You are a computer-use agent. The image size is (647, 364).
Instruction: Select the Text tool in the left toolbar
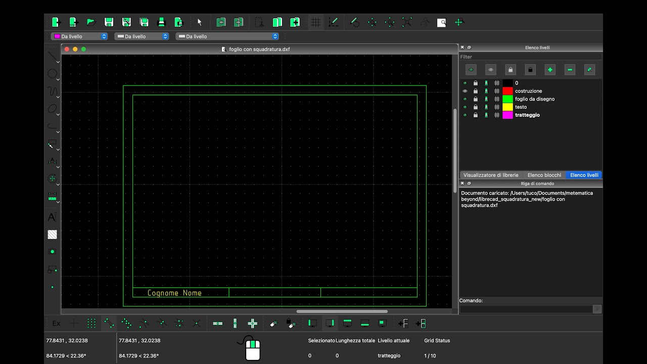click(52, 217)
